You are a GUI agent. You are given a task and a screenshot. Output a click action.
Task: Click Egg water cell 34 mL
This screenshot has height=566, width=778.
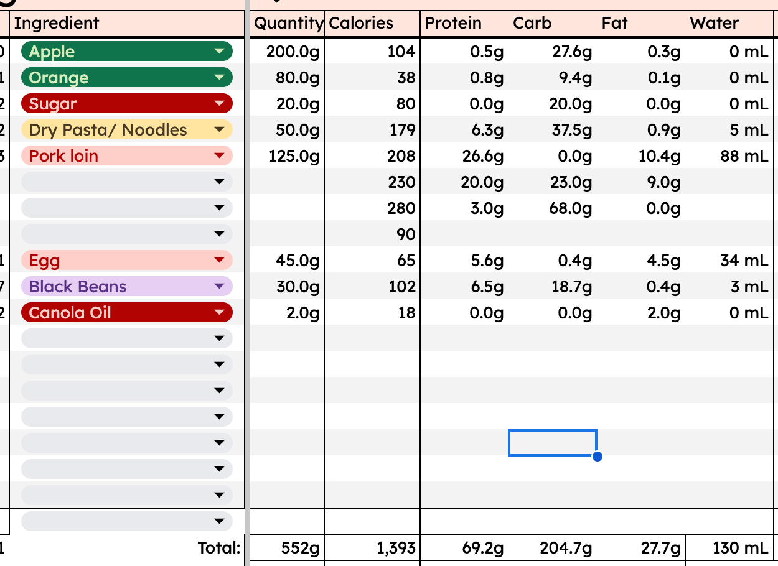[729, 261]
